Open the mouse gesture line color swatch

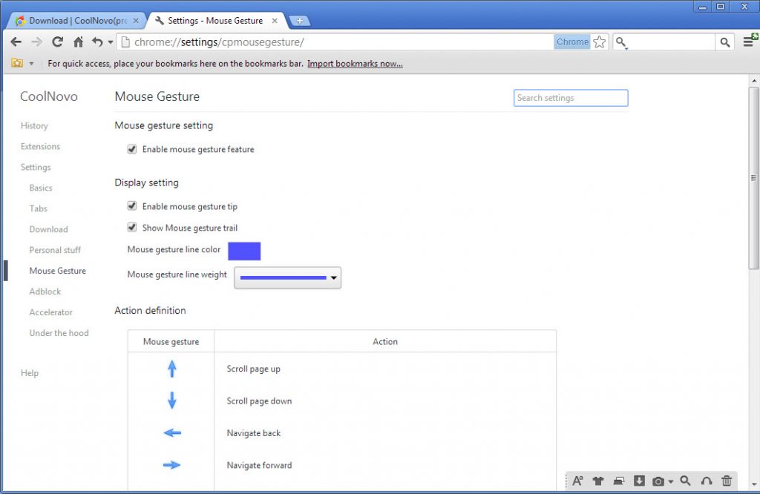(x=244, y=251)
